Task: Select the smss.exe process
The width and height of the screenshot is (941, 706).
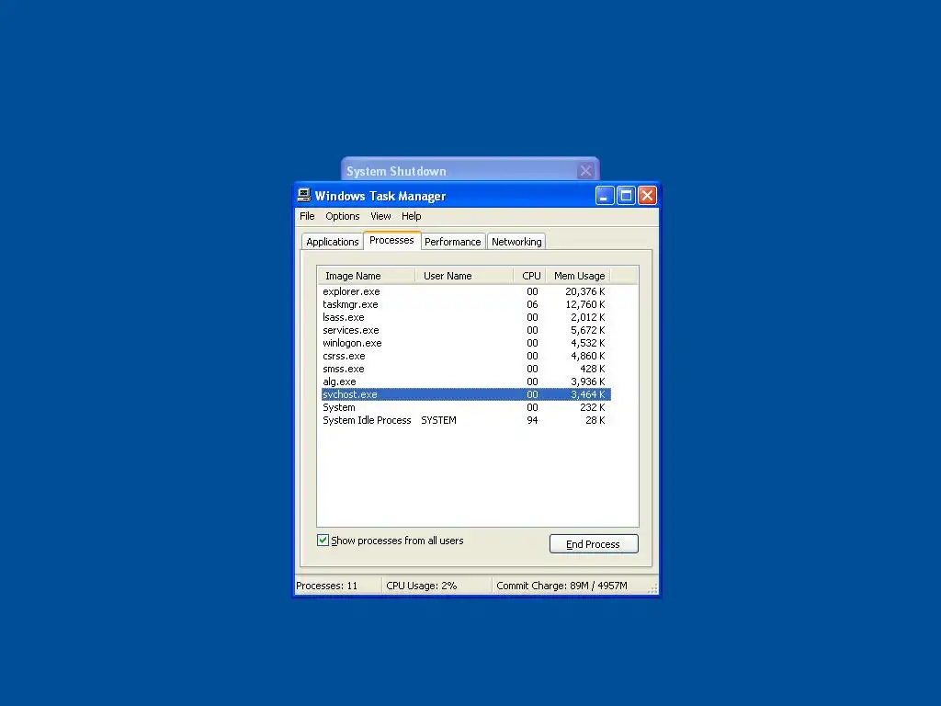Action: [x=466, y=370]
